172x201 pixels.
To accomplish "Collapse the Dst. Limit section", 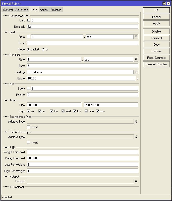I will point(6,55).
